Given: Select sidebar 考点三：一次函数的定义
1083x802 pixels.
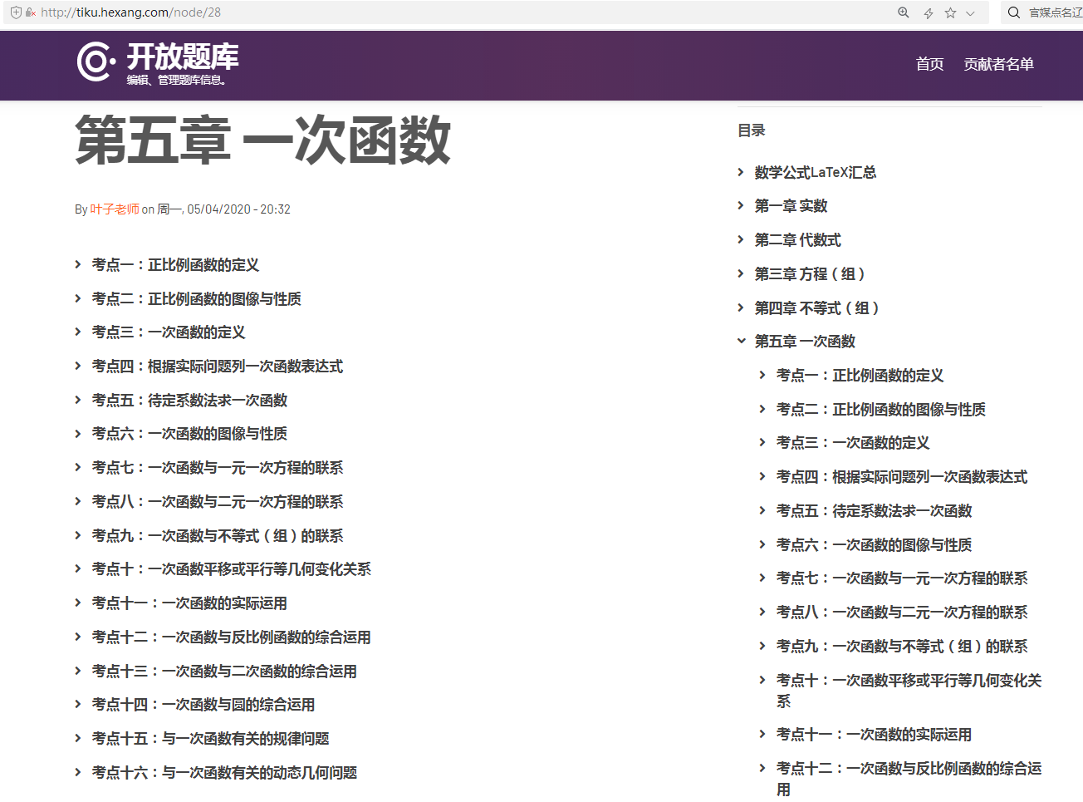Looking at the screenshot, I should [853, 442].
